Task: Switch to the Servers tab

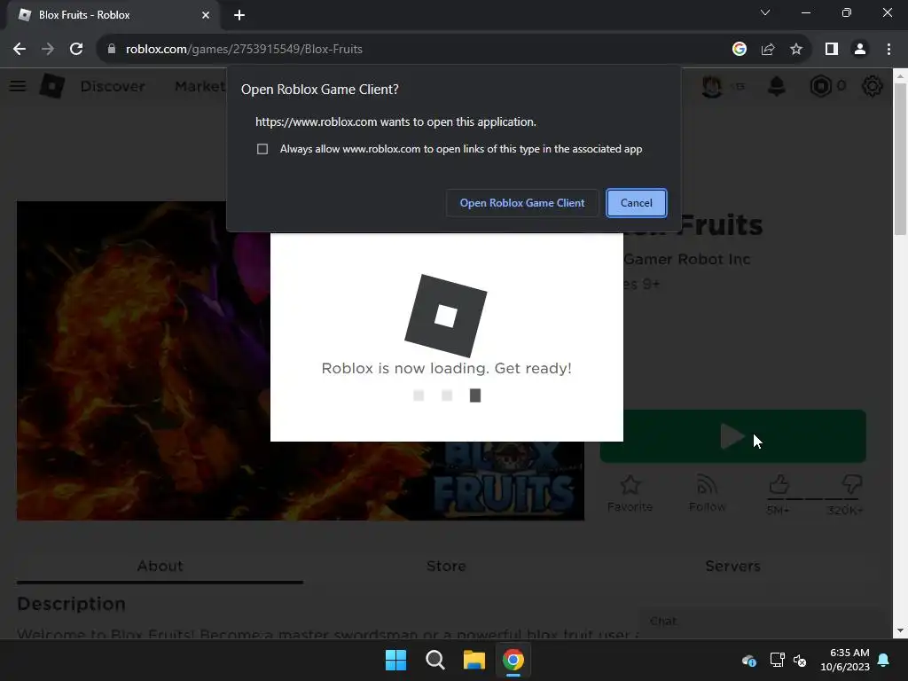Action: pyautogui.click(x=732, y=567)
